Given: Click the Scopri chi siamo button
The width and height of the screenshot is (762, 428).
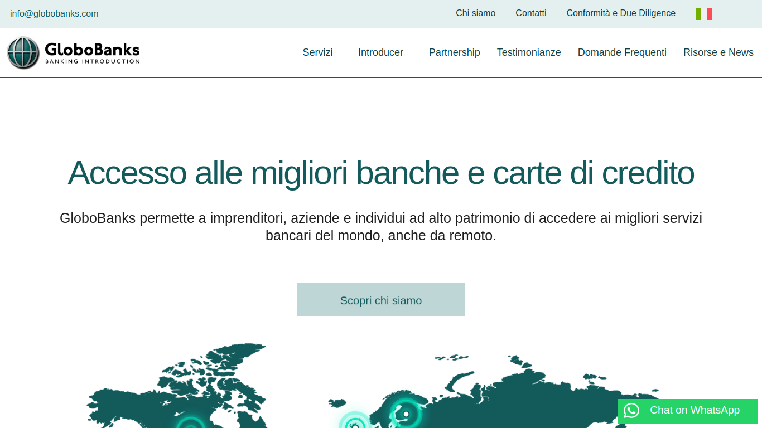Looking at the screenshot, I should coord(381,299).
